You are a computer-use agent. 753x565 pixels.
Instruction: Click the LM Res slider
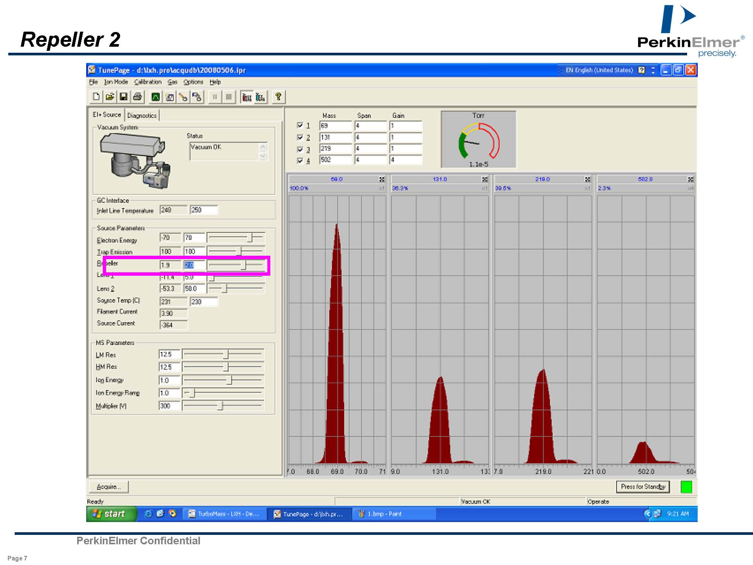[223, 354]
